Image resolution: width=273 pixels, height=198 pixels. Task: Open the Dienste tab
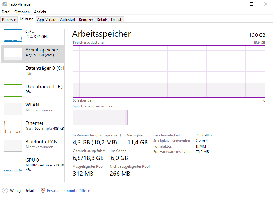tap(117, 20)
